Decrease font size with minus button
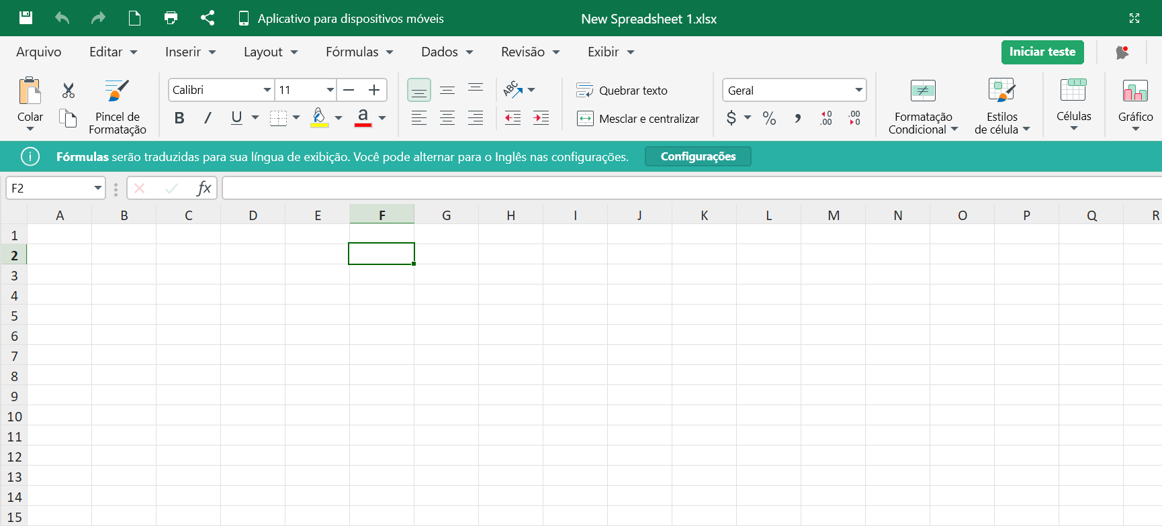This screenshot has width=1162, height=526. coord(349,90)
